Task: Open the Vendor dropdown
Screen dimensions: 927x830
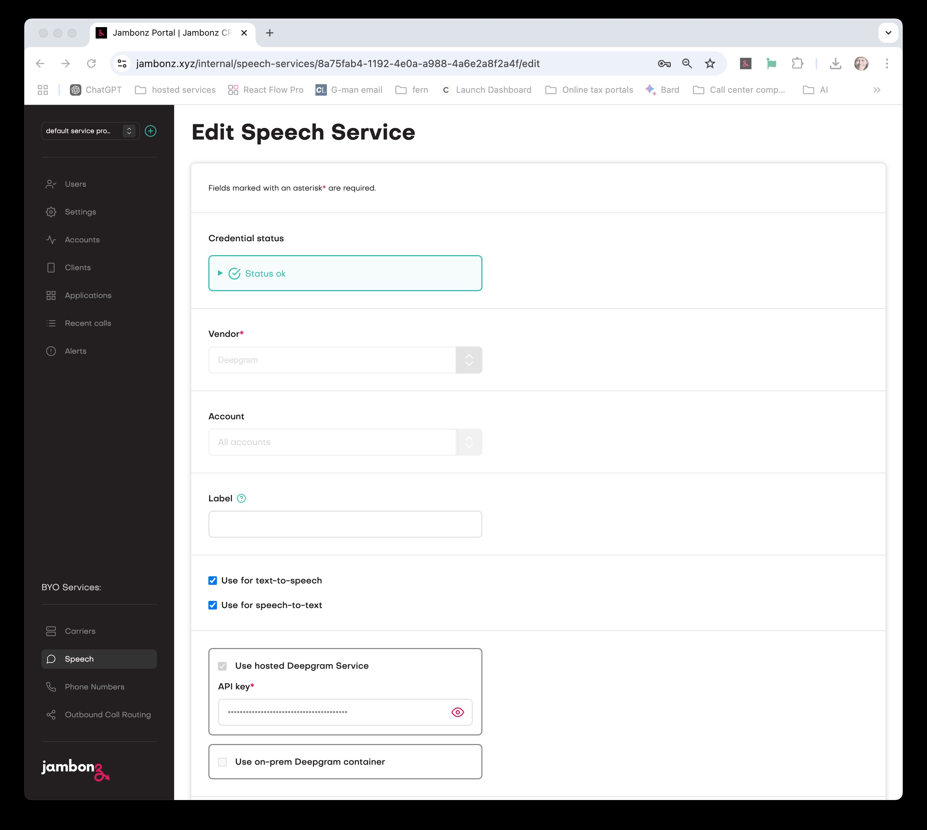Action: [x=469, y=360]
